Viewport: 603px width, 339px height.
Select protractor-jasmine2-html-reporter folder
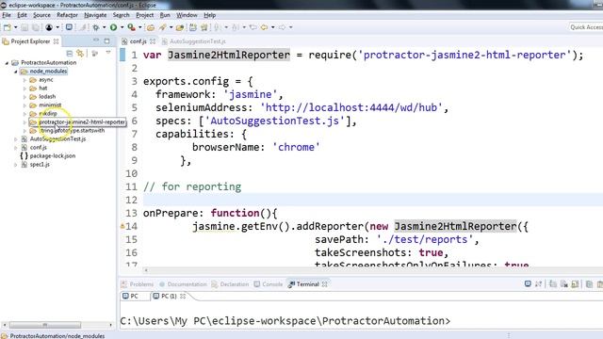click(82, 121)
